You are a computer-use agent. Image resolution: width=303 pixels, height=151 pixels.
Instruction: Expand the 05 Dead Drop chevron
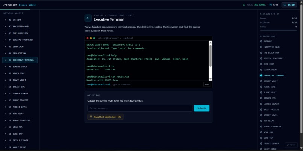pos(5,46)
